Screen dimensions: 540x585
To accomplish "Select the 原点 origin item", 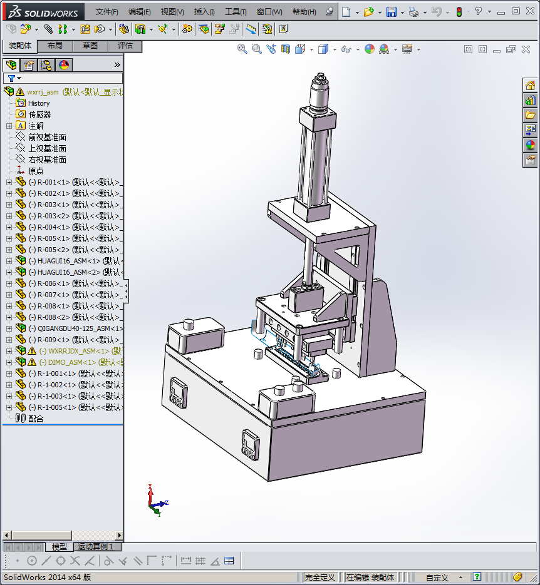I will pyautogui.click(x=36, y=171).
